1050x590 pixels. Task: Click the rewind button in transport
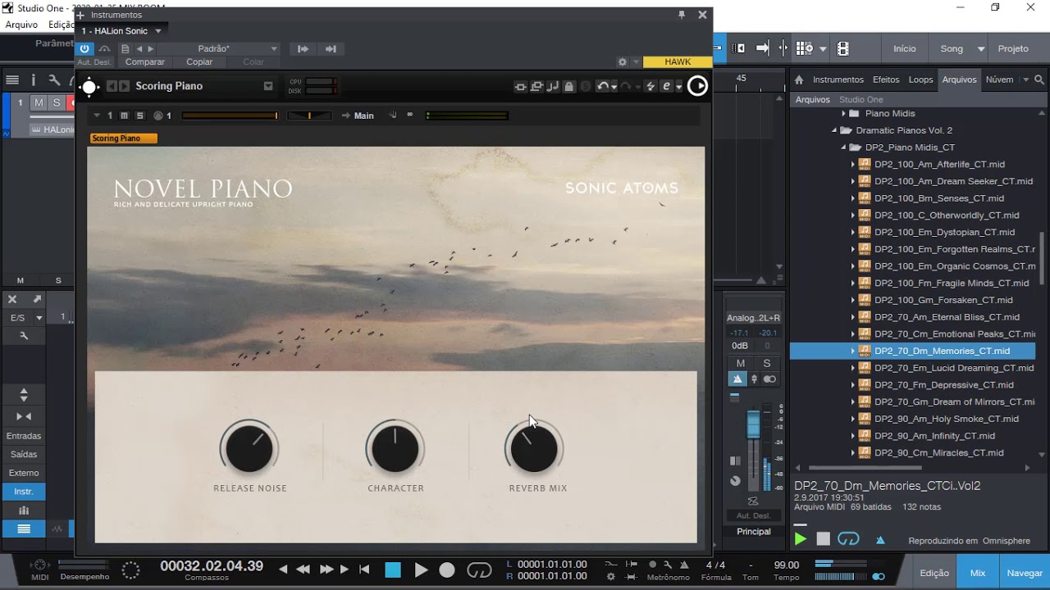coord(303,570)
